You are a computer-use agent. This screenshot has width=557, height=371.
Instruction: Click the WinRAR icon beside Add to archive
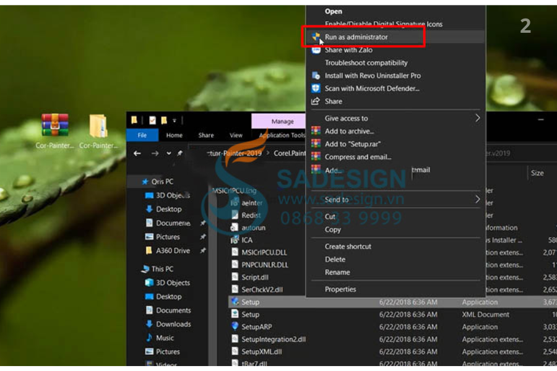(x=316, y=131)
